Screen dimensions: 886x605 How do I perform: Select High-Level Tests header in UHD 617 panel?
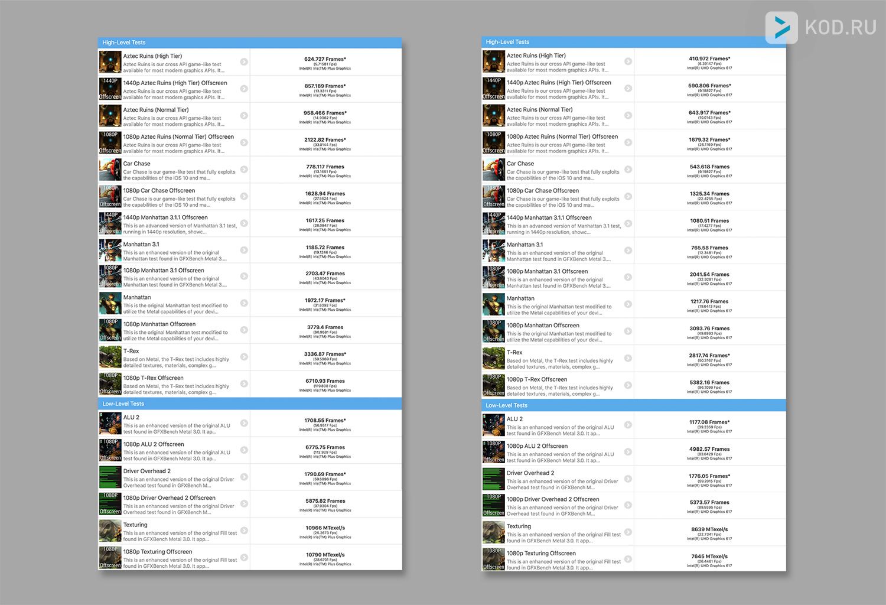click(634, 42)
